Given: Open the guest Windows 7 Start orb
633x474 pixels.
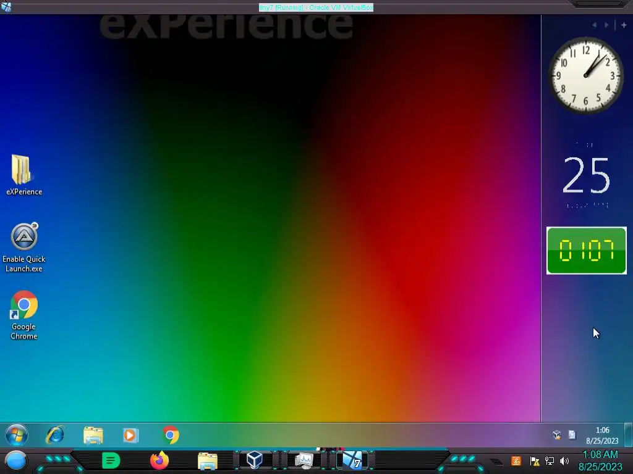Looking at the screenshot, I should coord(17,435).
